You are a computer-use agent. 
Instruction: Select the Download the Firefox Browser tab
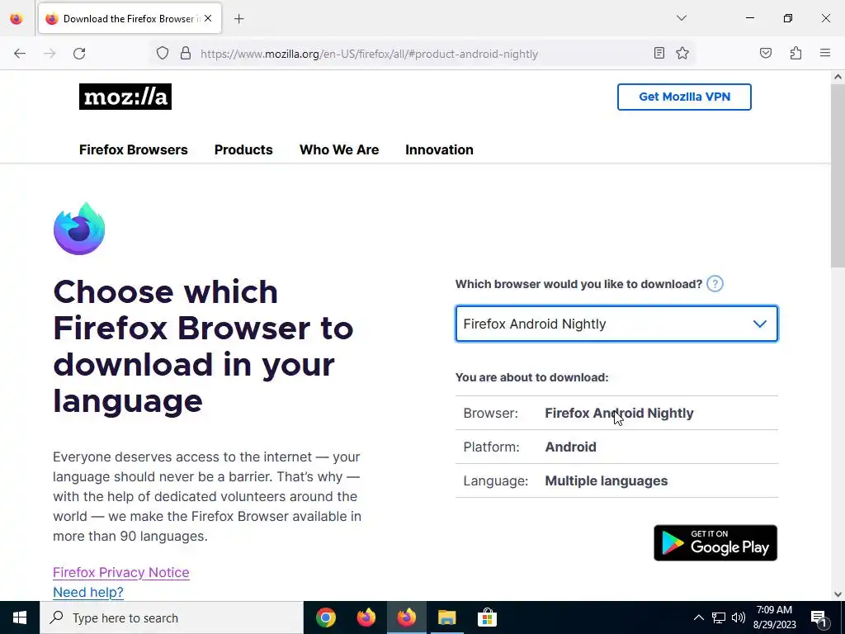[x=130, y=19]
